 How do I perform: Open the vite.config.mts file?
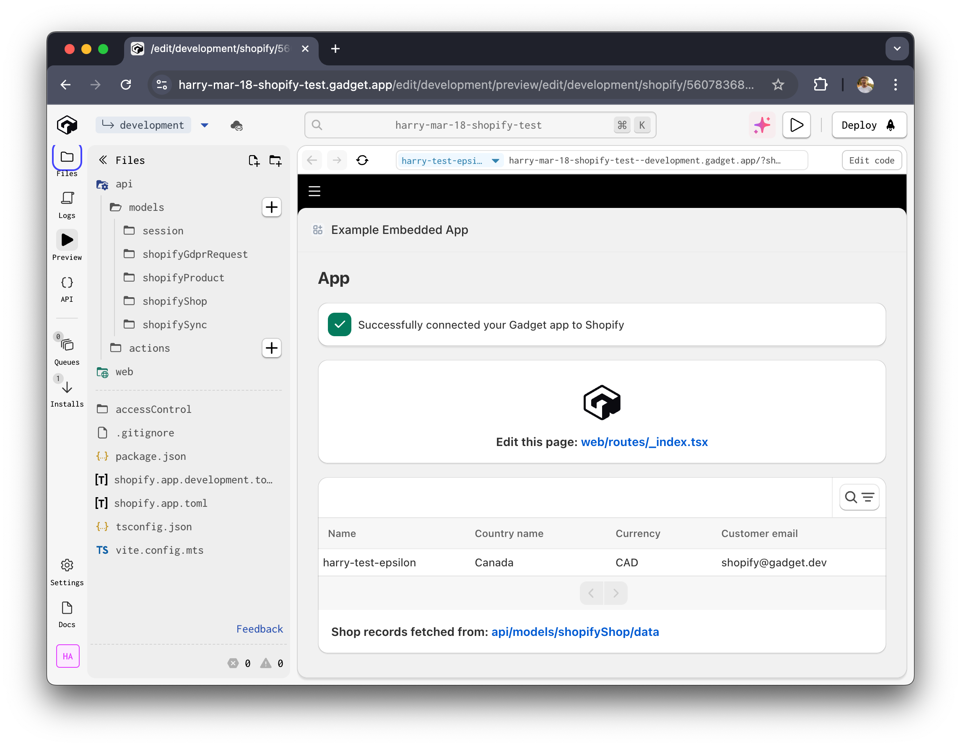[x=150, y=550]
